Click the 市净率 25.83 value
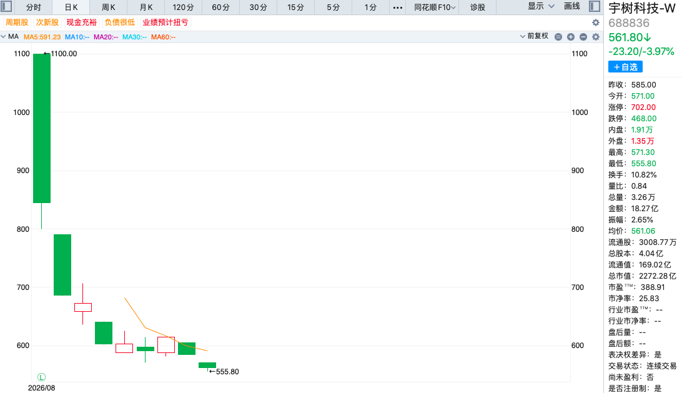This screenshot has height=393, width=682. point(649,299)
